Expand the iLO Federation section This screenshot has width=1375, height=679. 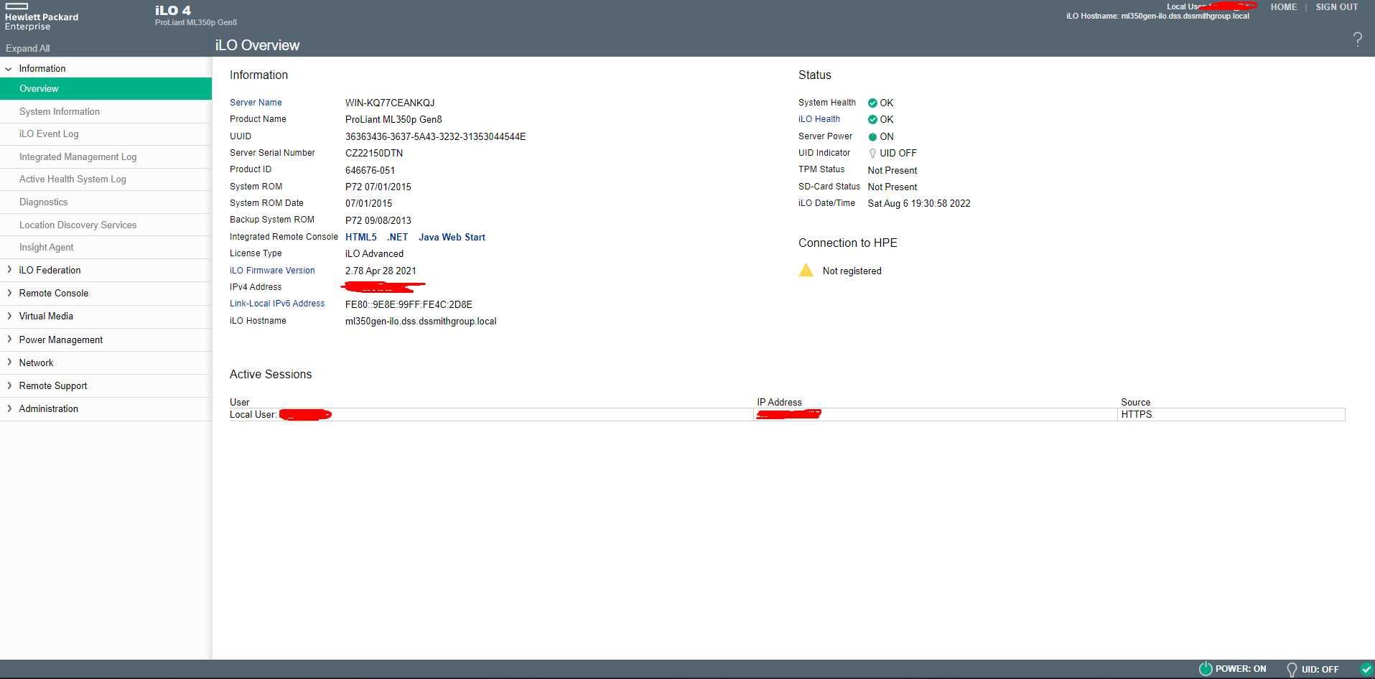tap(9, 270)
